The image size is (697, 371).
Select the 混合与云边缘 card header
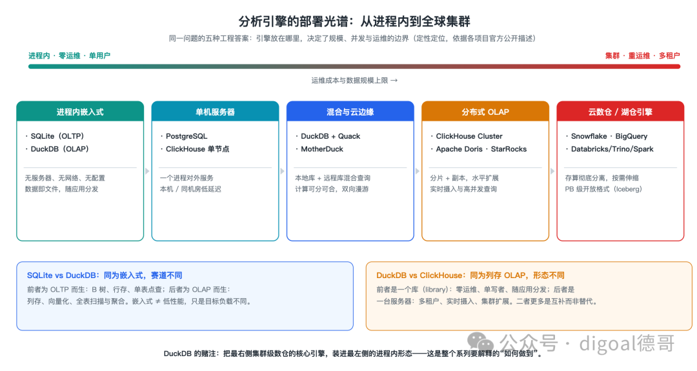point(350,112)
